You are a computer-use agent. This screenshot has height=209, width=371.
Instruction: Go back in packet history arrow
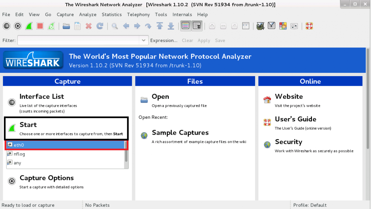[x=126, y=26]
